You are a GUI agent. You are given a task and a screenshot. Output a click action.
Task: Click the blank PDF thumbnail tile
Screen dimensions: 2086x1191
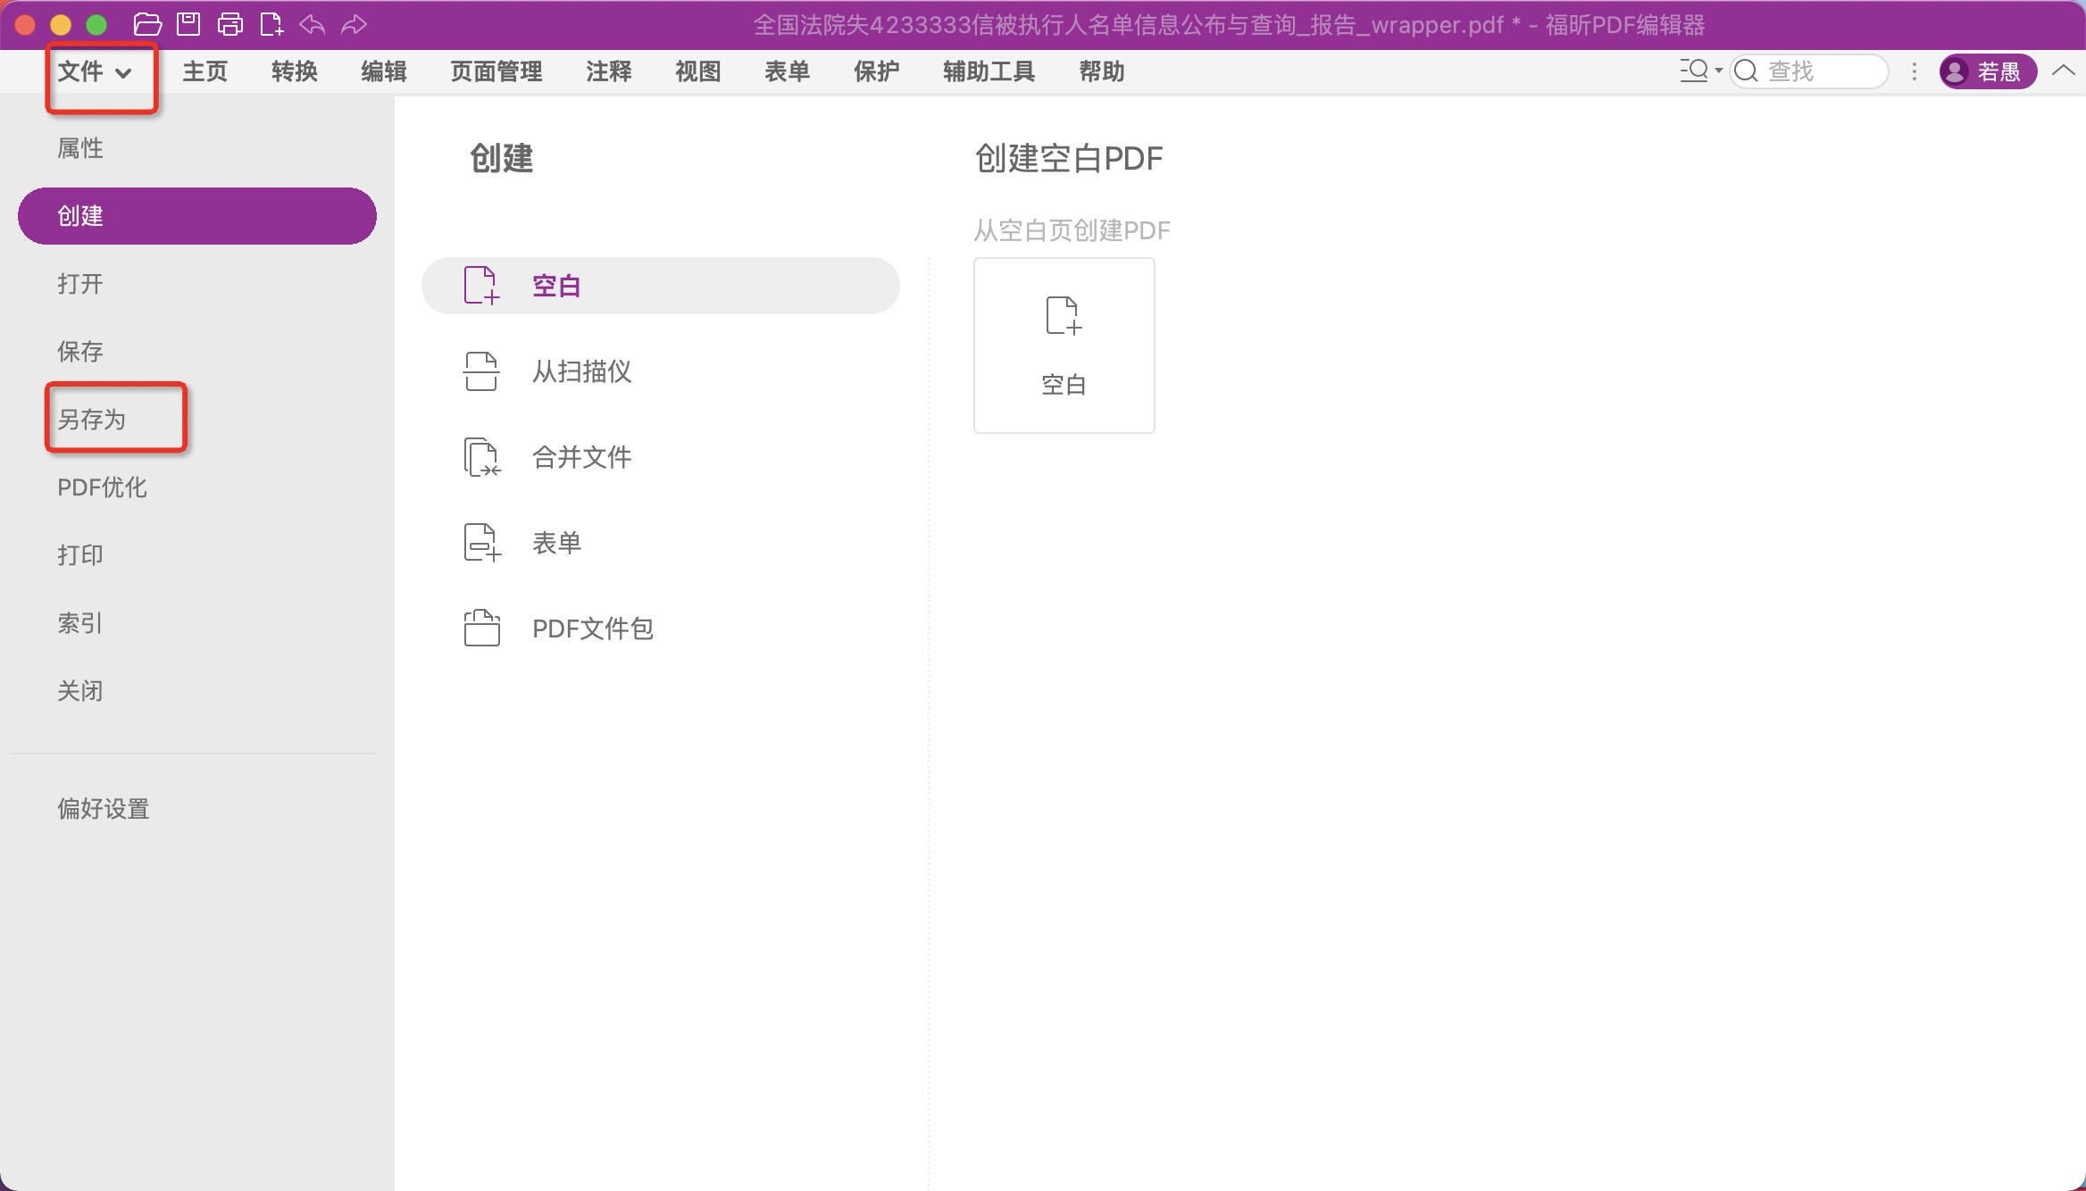click(1064, 346)
